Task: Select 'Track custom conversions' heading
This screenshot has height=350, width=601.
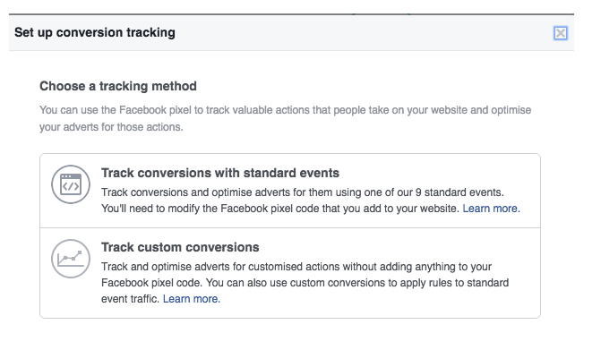Action: tap(180, 247)
